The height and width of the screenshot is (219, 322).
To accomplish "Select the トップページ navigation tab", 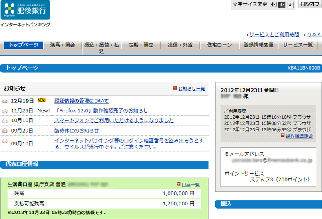I will click(24, 45).
